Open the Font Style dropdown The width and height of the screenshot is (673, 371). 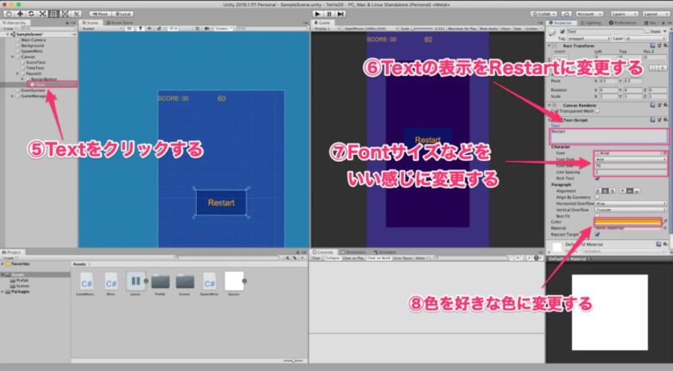631,159
